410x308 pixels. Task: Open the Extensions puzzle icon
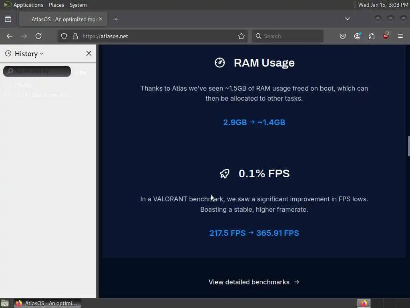pyautogui.click(x=372, y=36)
